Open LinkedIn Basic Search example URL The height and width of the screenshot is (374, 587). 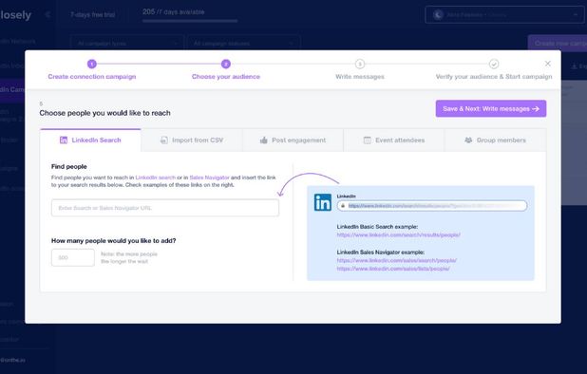398,234
